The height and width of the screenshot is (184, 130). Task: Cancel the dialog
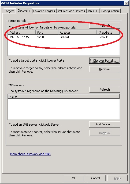click(96, 178)
